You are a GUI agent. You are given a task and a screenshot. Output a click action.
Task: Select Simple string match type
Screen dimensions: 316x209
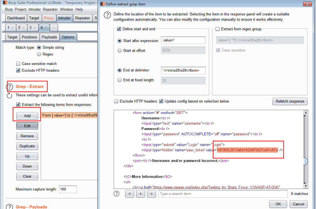[39, 47]
